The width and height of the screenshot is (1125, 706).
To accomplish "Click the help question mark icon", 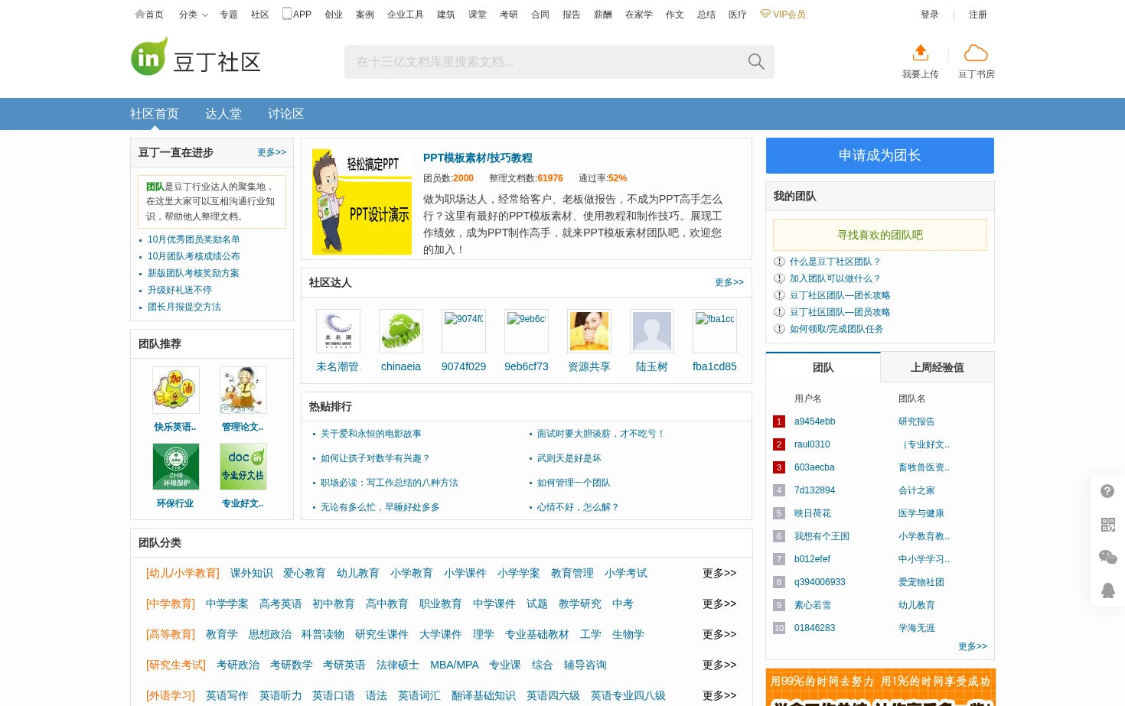I will [x=1107, y=491].
